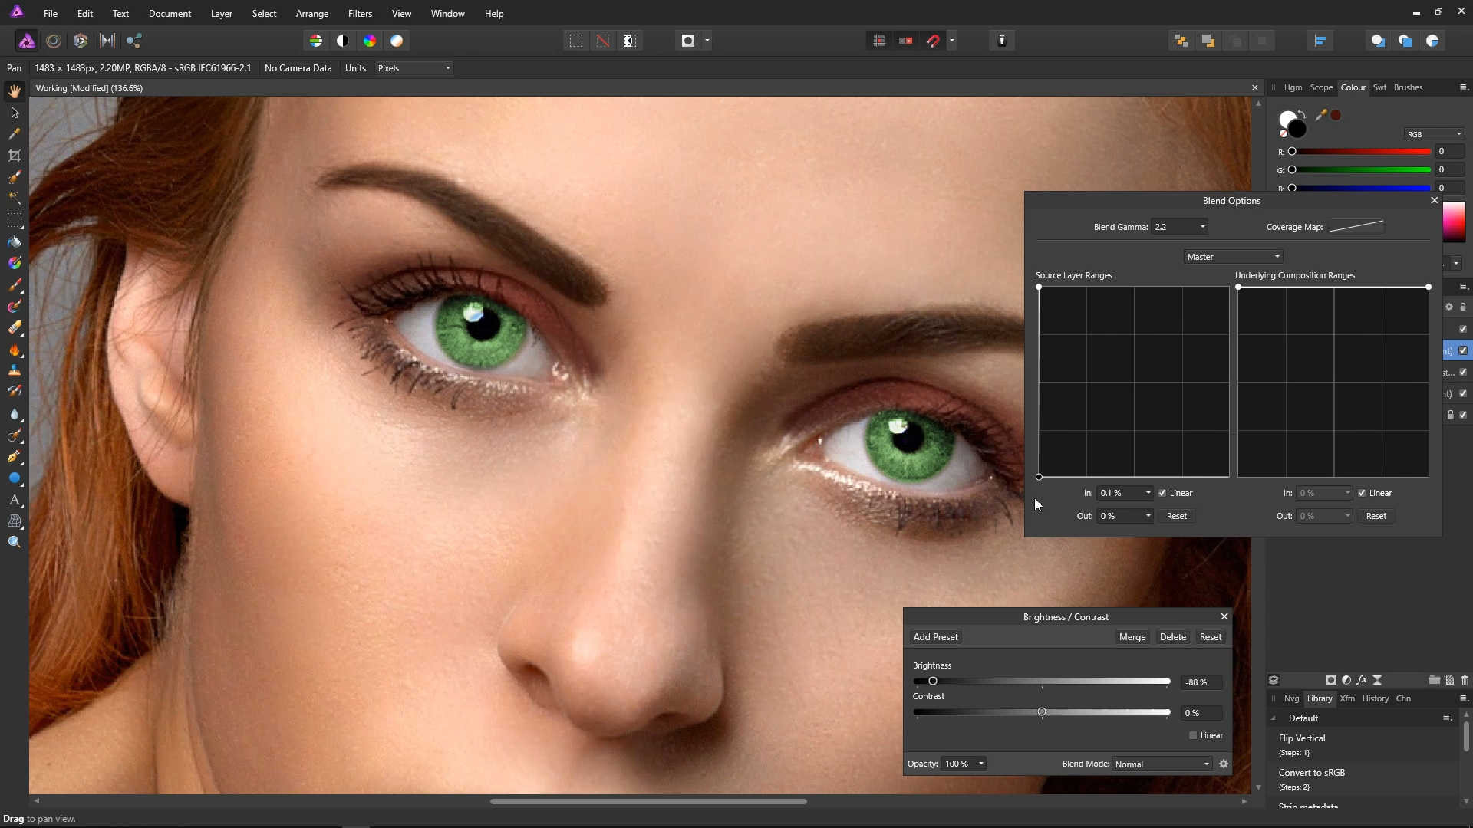Screen dimensions: 1473x828
Task: Select the Zoom tool in toolbar
Action: (x=15, y=542)
